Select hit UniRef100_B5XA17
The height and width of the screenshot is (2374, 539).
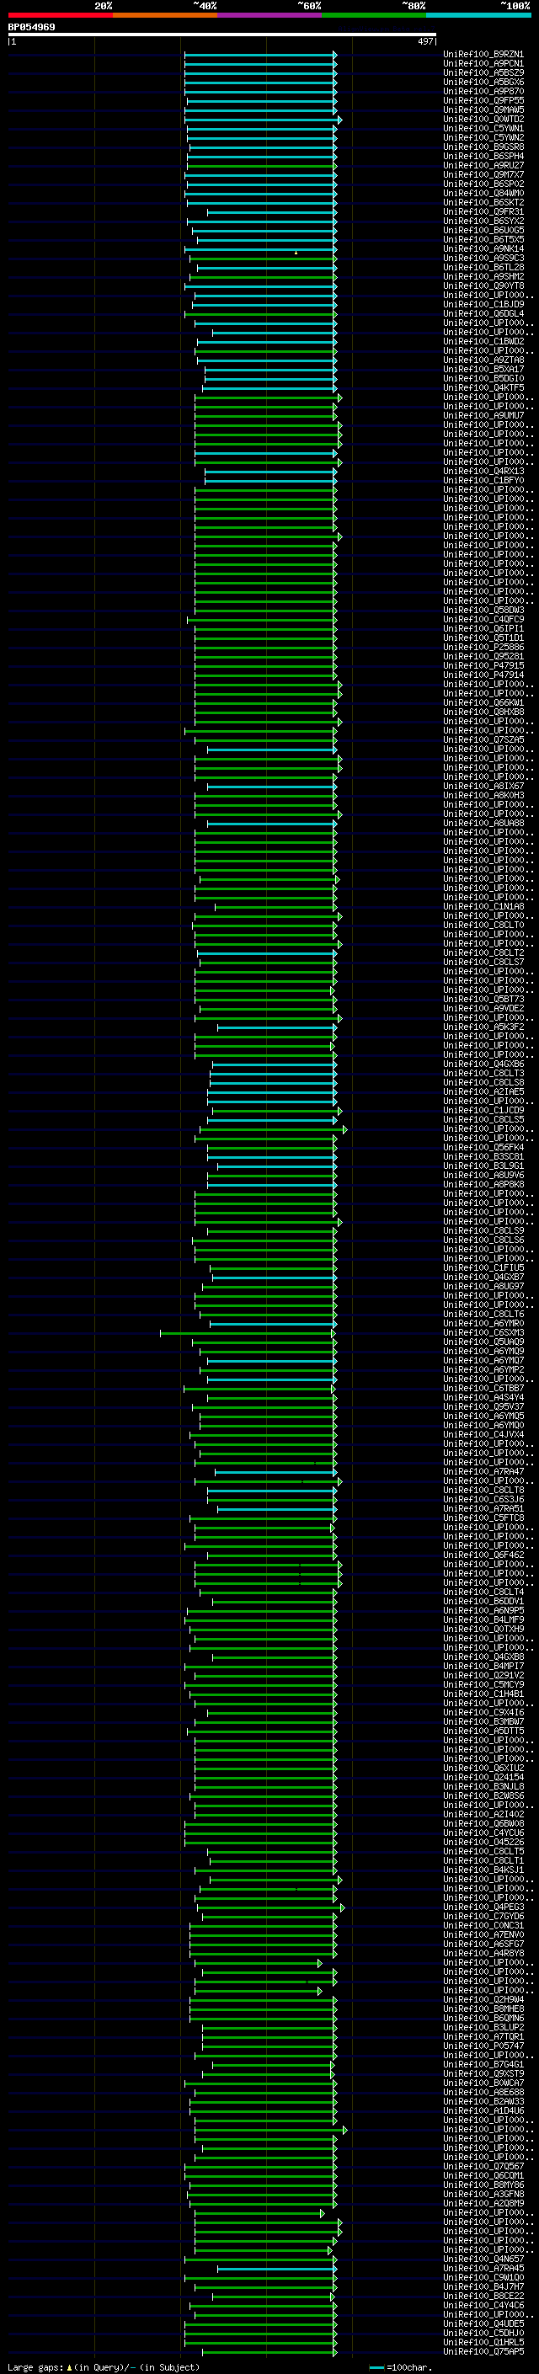point(483,370)
